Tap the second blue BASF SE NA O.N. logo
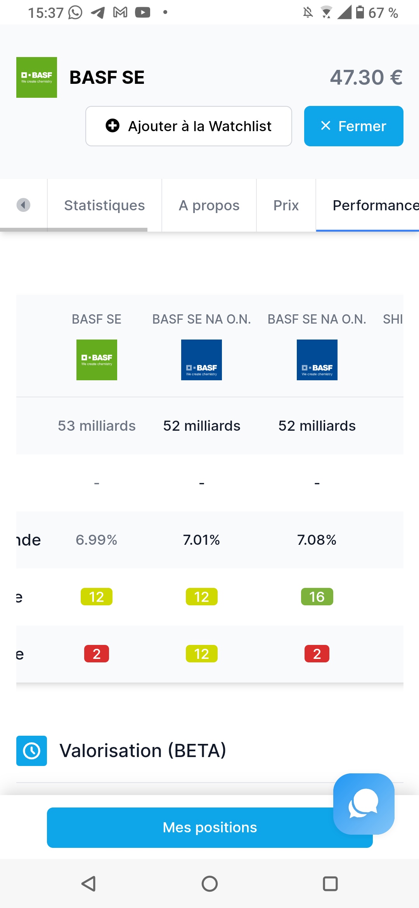Screen dimensions: 419x908 point(317,360)
